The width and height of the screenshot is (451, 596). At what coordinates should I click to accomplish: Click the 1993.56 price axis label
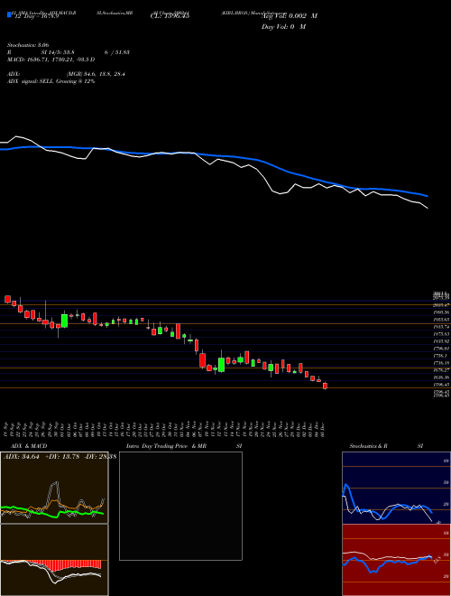tap(441, 312)
